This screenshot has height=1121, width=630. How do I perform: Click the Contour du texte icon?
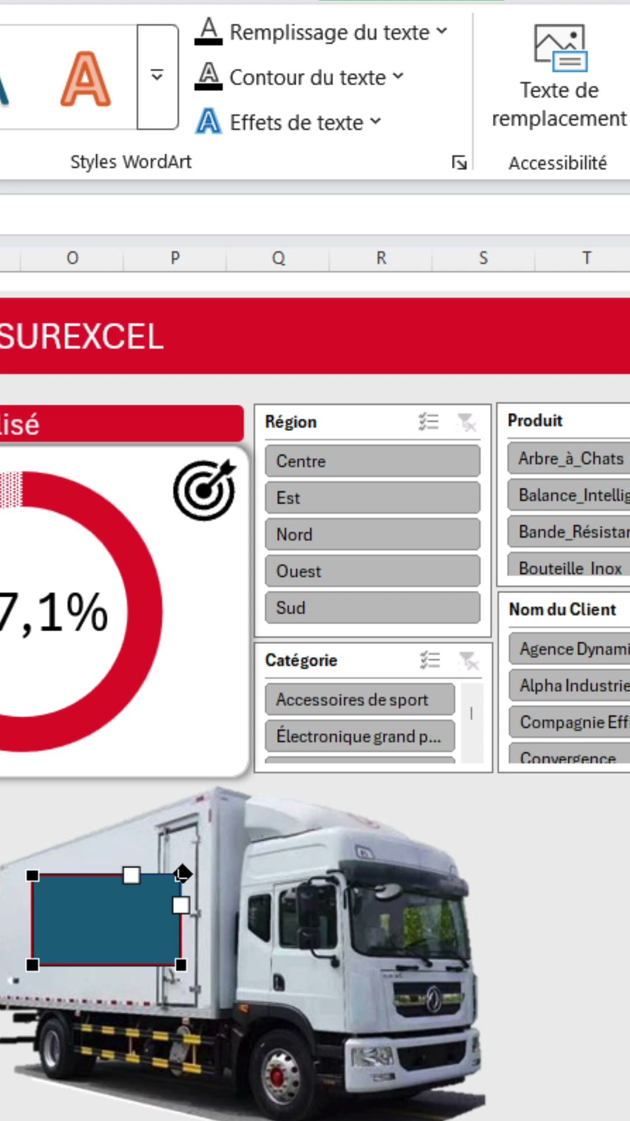[208, 76]
